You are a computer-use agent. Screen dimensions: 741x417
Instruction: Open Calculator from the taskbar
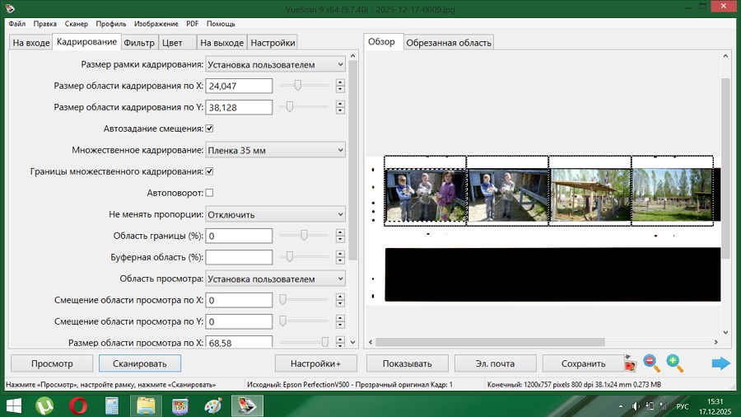(x=113, y=405)
